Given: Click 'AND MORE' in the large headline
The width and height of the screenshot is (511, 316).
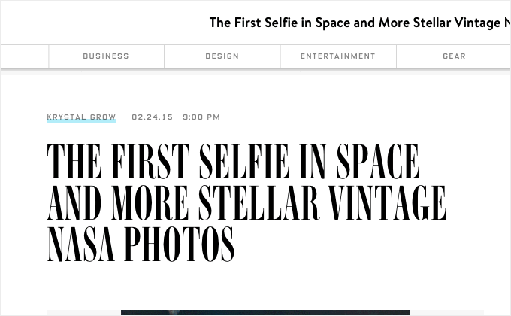Looking at the screenshot, I should tap(118, 202).
